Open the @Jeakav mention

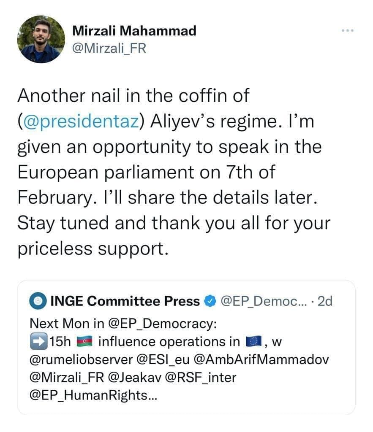click(135, 378)
